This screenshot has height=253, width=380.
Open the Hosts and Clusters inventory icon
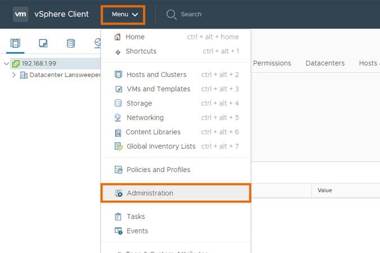15,43
